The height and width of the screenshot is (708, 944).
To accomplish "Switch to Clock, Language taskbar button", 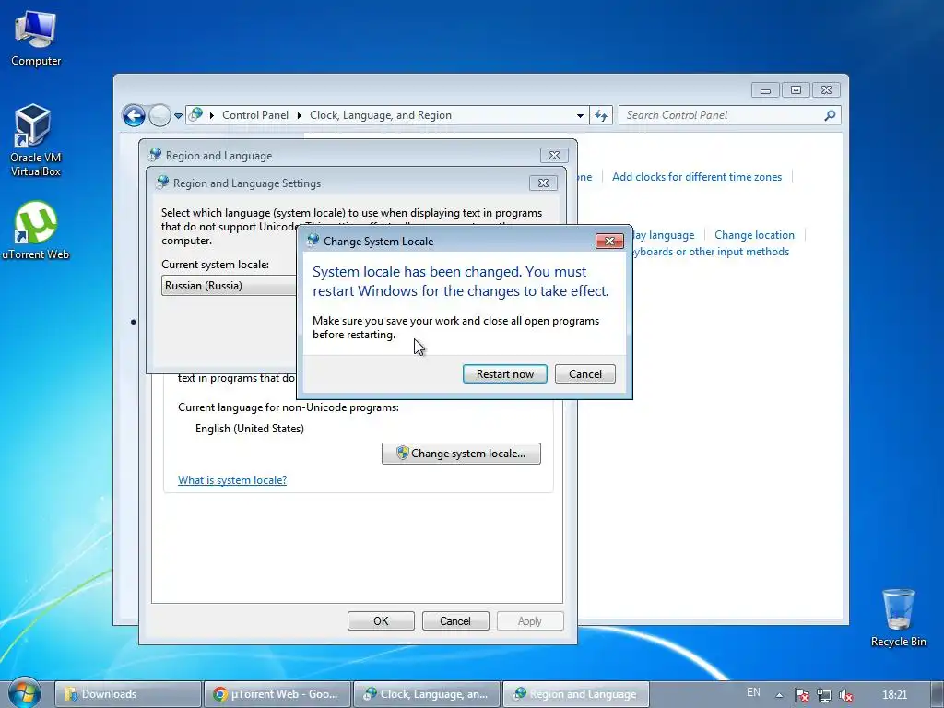I will [426, 694].
